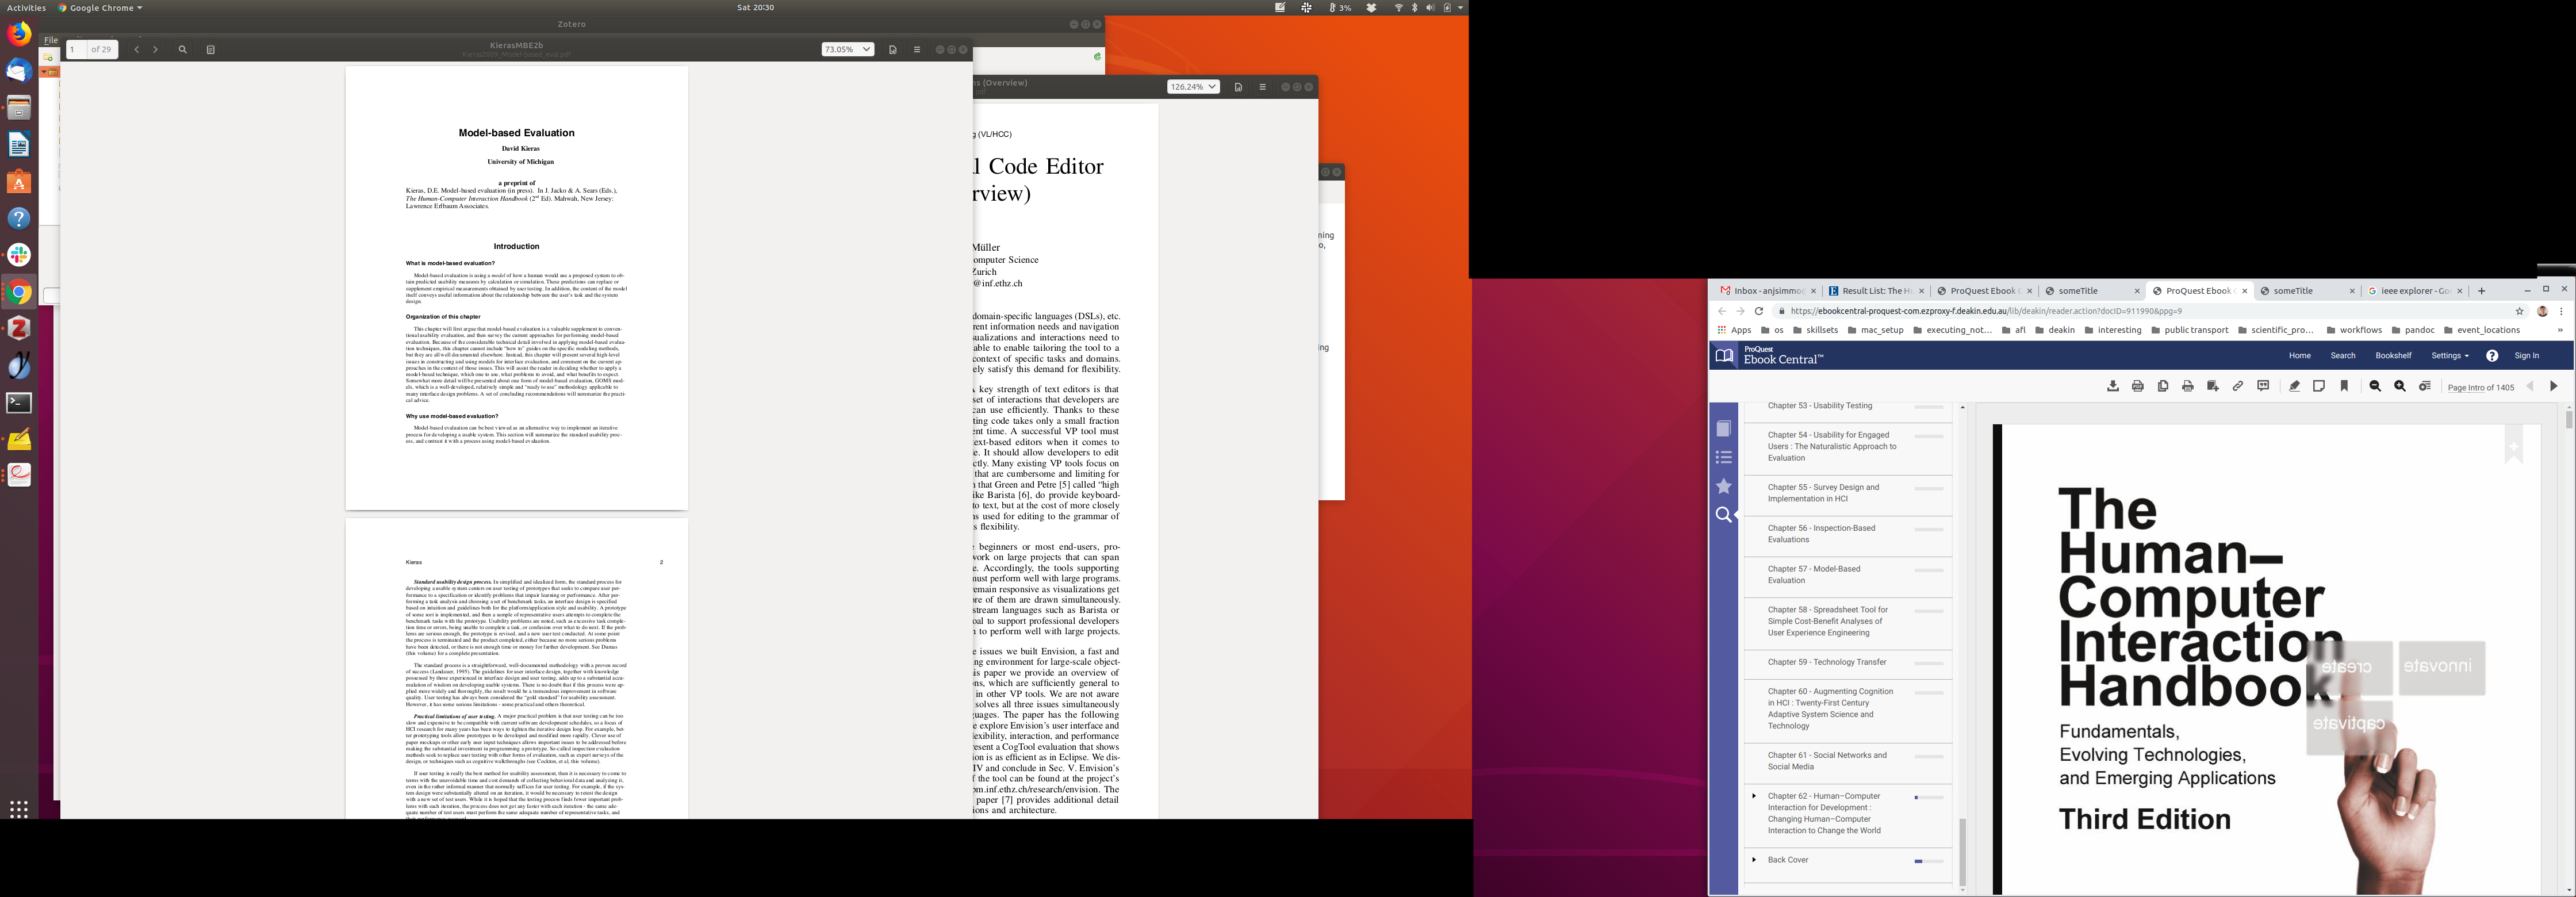
Task: Get the citation with the cite icon
Action: pyautogui.click(x=2263, y=387)
